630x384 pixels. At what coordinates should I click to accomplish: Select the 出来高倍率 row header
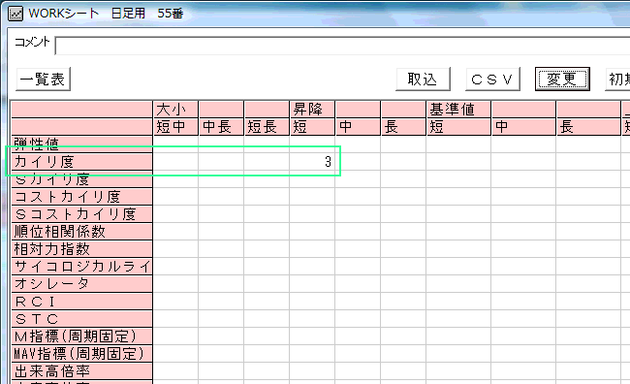coord(82,371)
